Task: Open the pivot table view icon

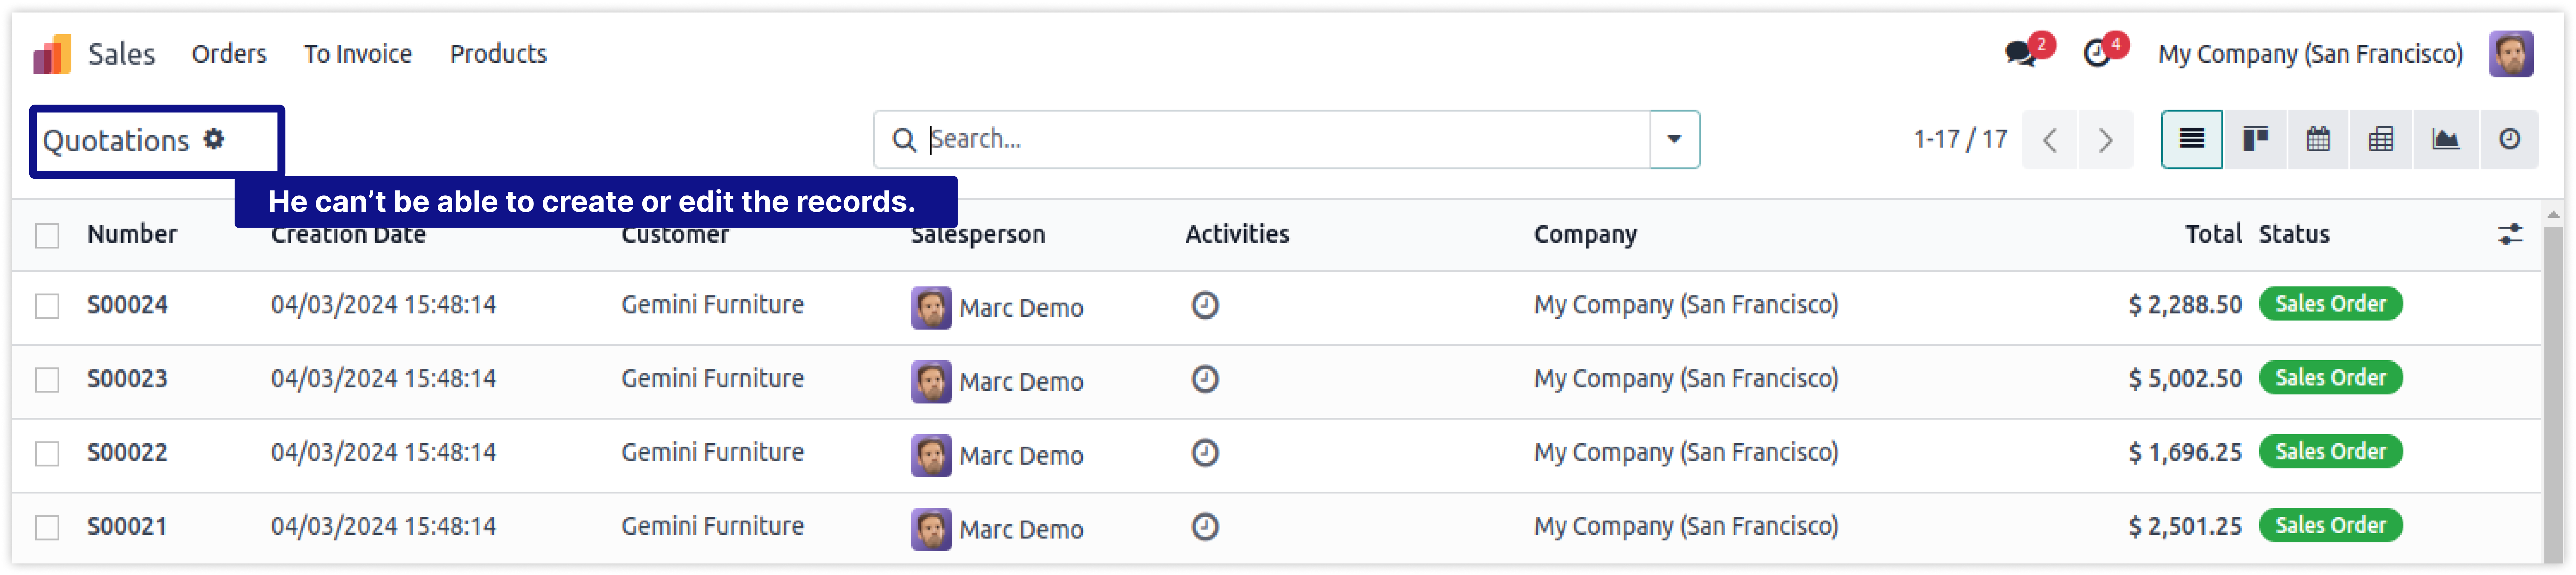Action: pos(2381,139)
